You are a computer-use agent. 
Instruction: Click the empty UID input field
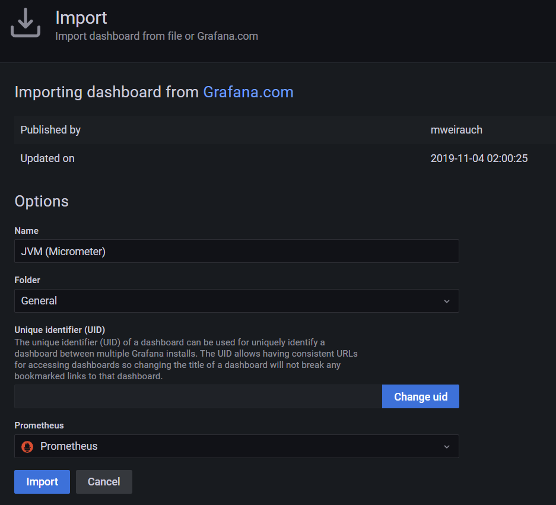[x=198, y=396]
